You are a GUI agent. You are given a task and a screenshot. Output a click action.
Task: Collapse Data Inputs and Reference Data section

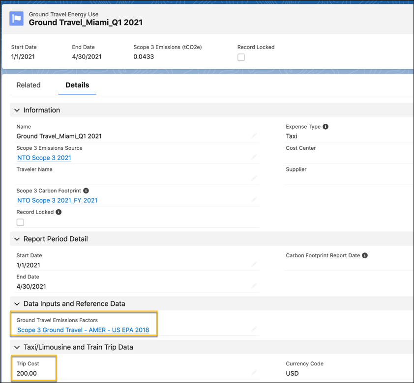(17, 304)
